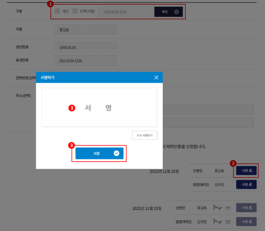Click 저장 to save the signature
The image size is (265, 231).
pyautogui.click(x=99, y=153)
